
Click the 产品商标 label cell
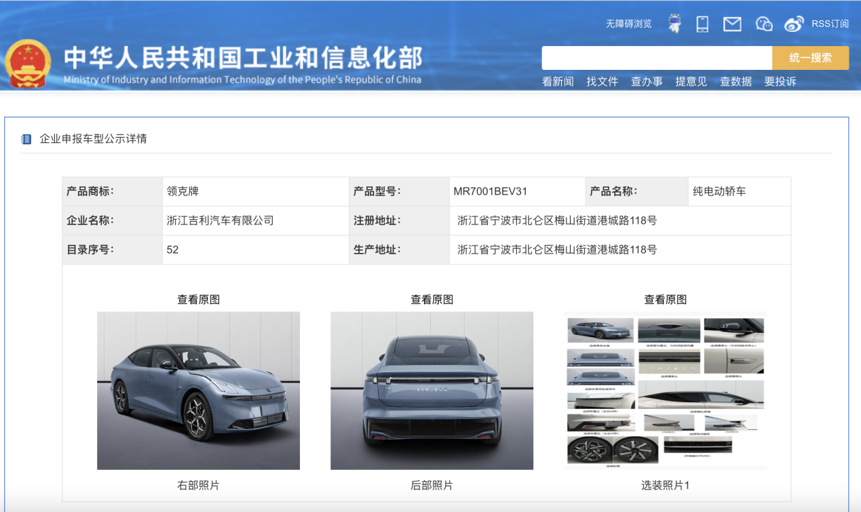pyautogui.click(x=112, y=191)
